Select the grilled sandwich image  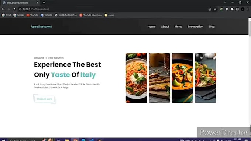coord(159,78)
